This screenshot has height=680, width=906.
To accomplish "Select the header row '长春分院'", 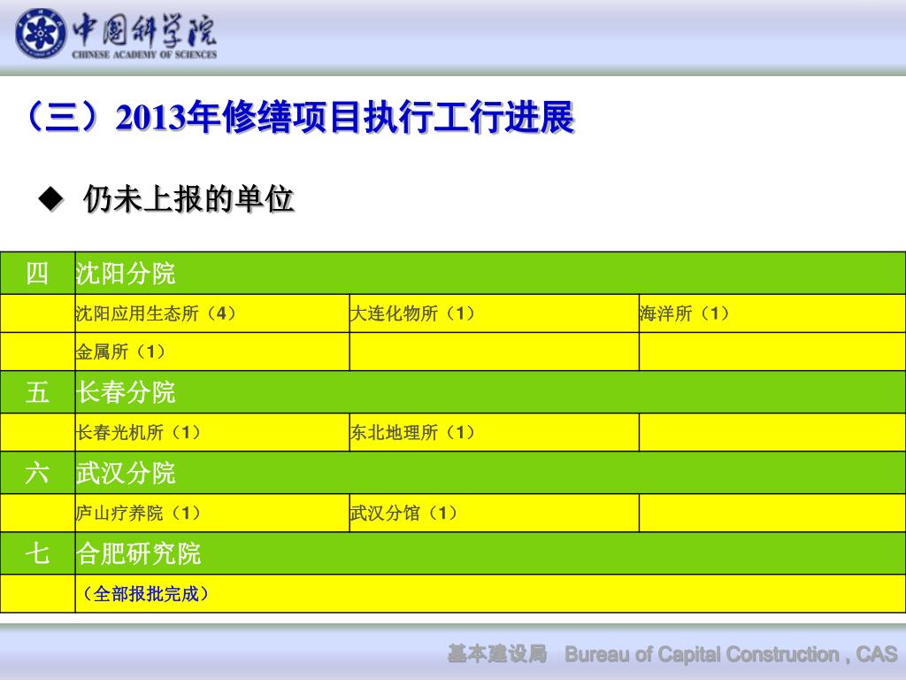I will [x=490, y=392].
